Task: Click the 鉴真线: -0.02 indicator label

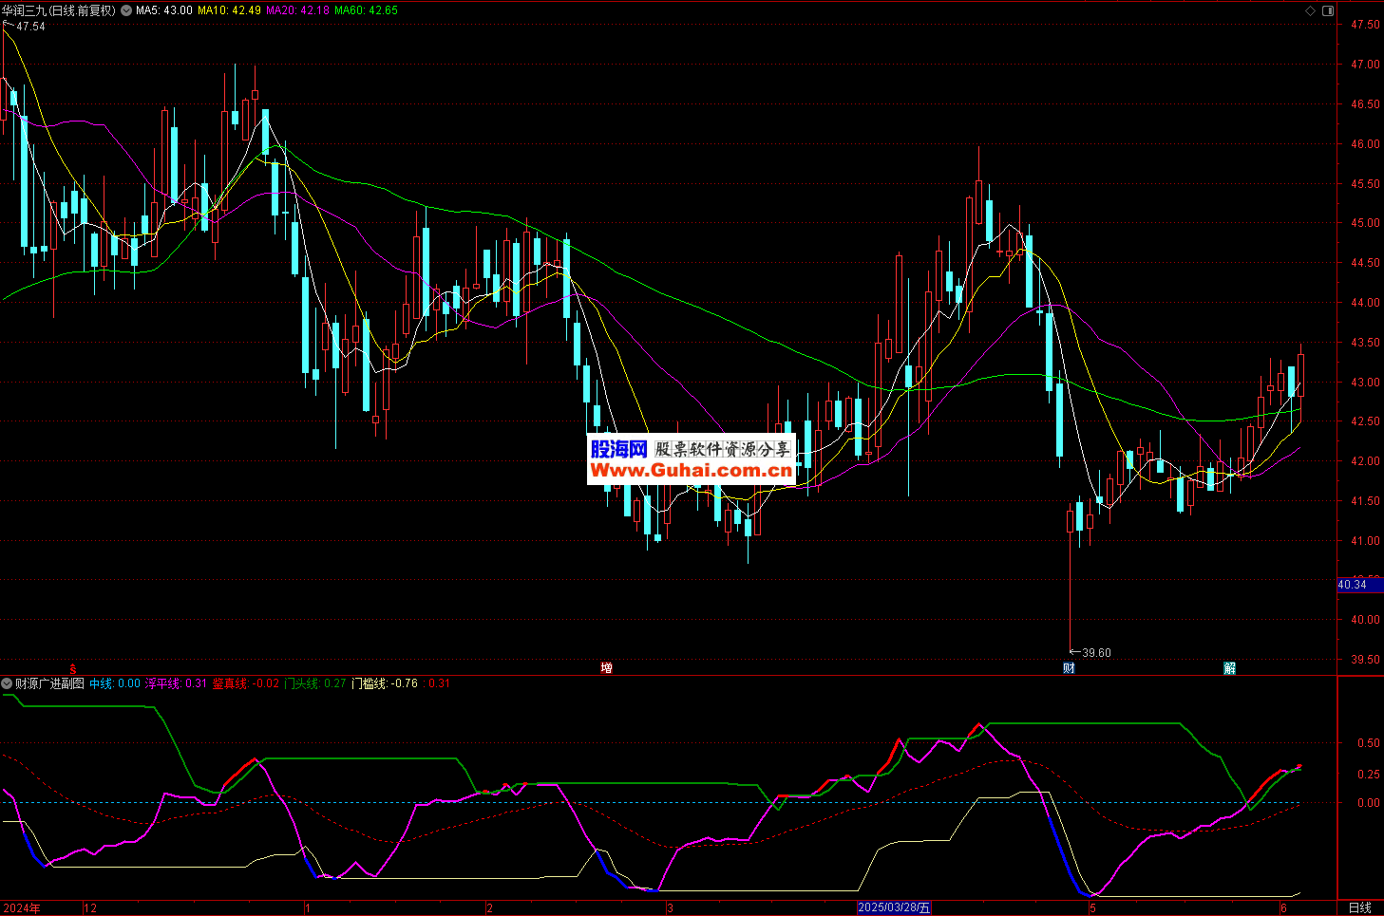Action: pos(245,683)
